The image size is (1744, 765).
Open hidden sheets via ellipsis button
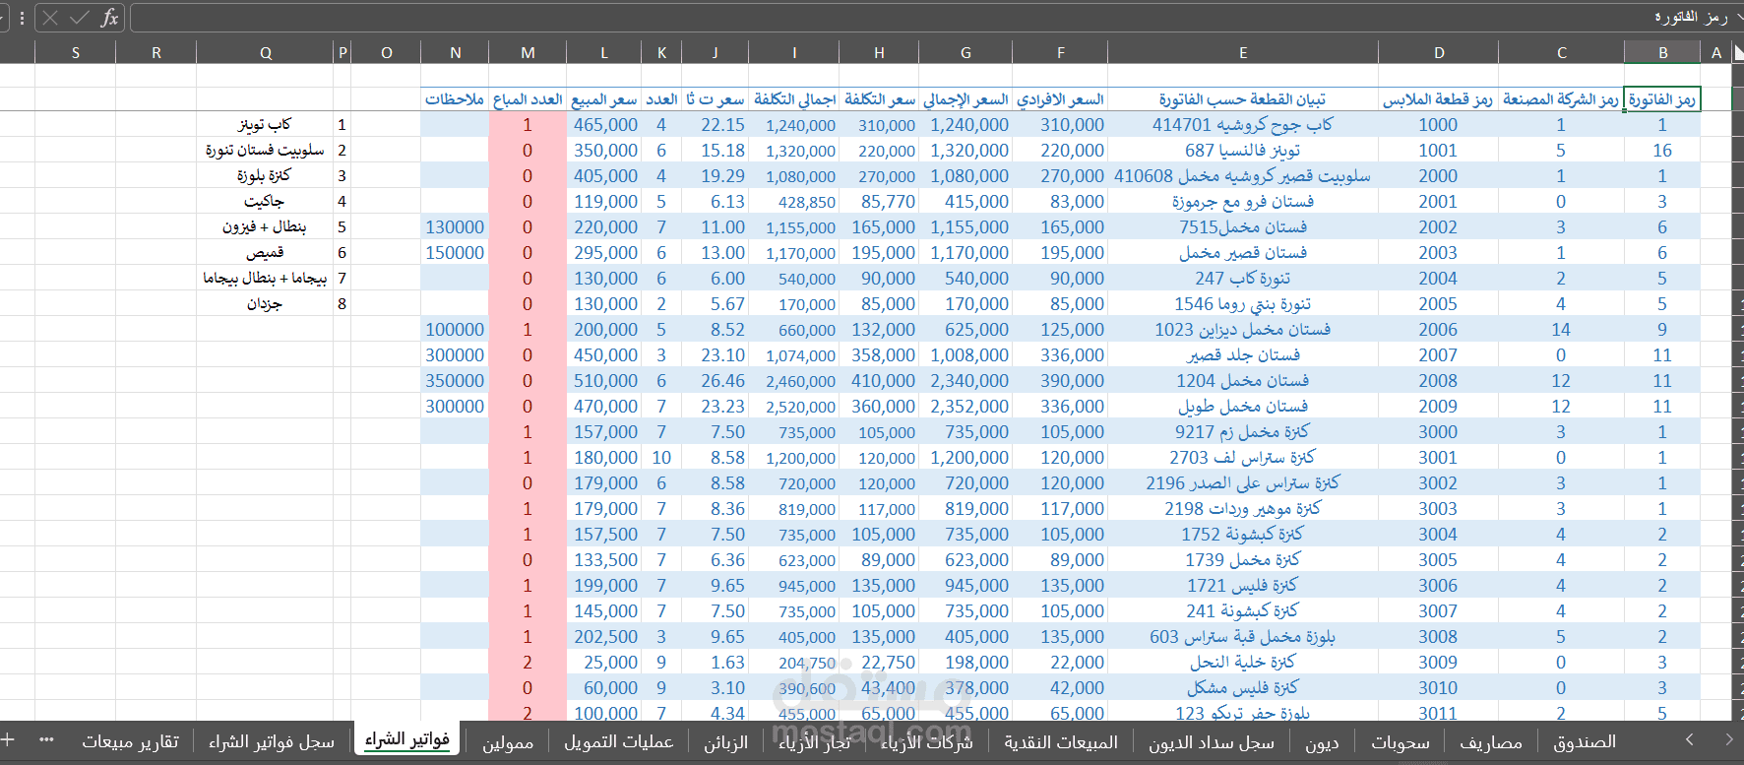coord(46,739)
